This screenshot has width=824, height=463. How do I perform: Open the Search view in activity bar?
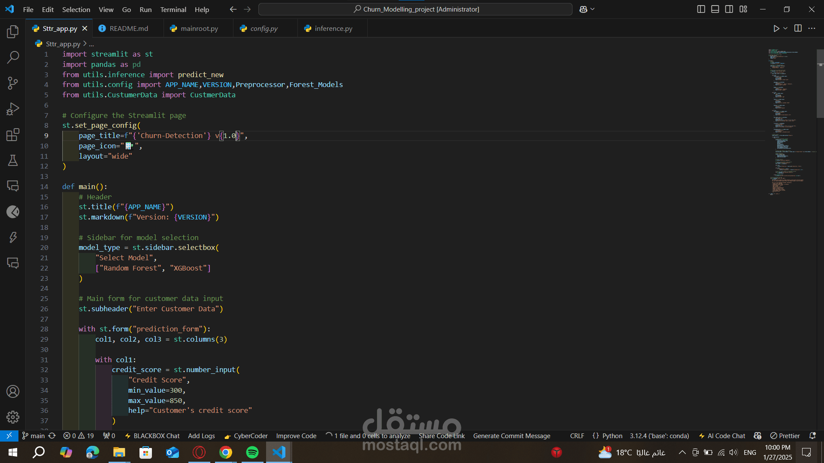(x=13, y=57)
